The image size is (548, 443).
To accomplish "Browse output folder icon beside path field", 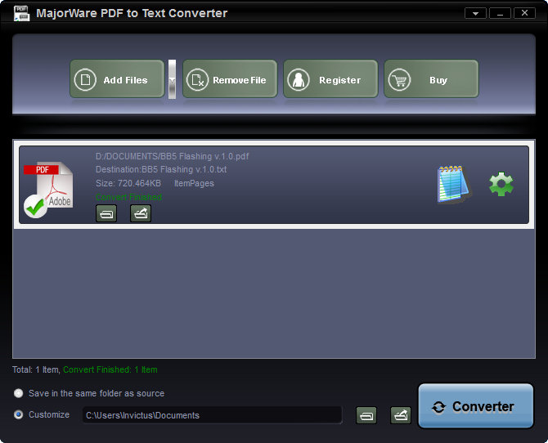I will pos(366,415).
